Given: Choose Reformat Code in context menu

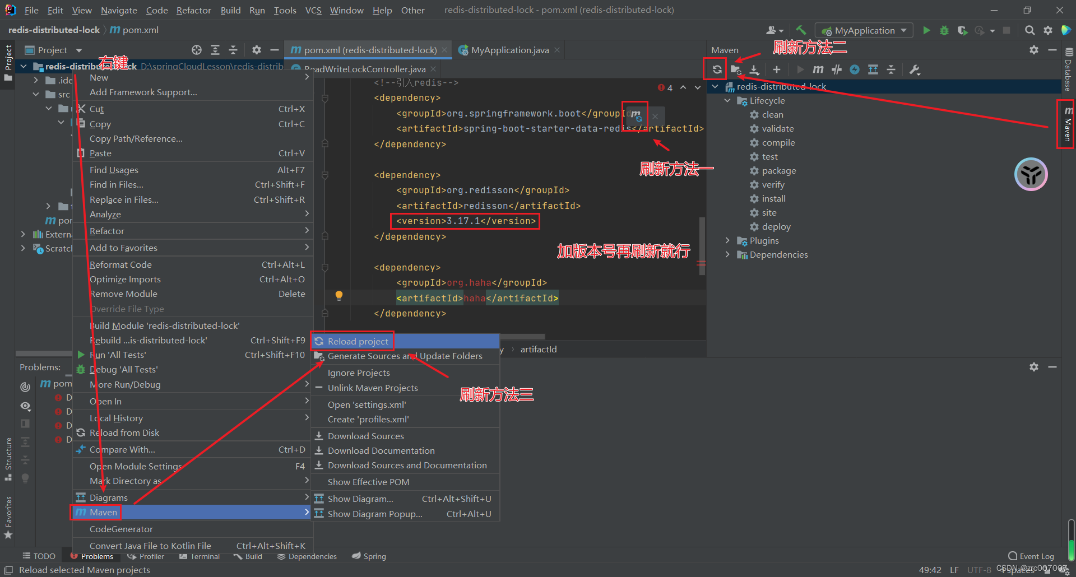Looking at the screenshot, I should click(192, 264).
